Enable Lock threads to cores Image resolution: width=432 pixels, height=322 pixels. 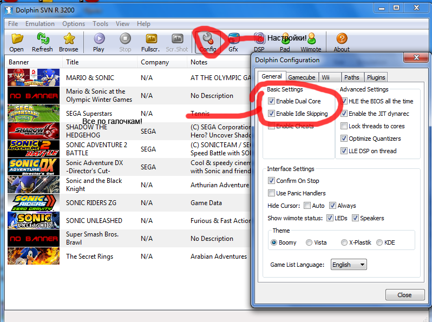[x=344, y=126]
